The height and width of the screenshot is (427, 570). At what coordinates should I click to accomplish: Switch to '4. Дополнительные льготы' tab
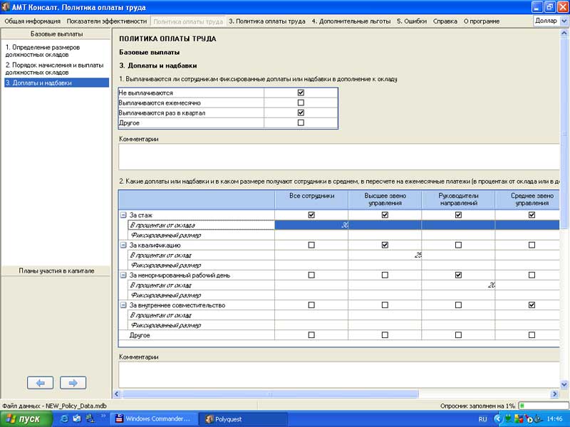tap(351, 21)
